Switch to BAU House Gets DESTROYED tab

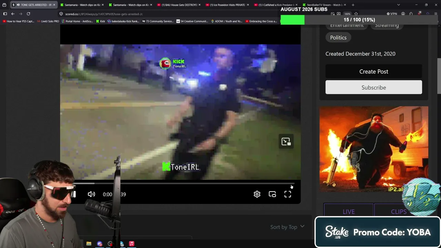pyautogui.click(x=179, y=5)
